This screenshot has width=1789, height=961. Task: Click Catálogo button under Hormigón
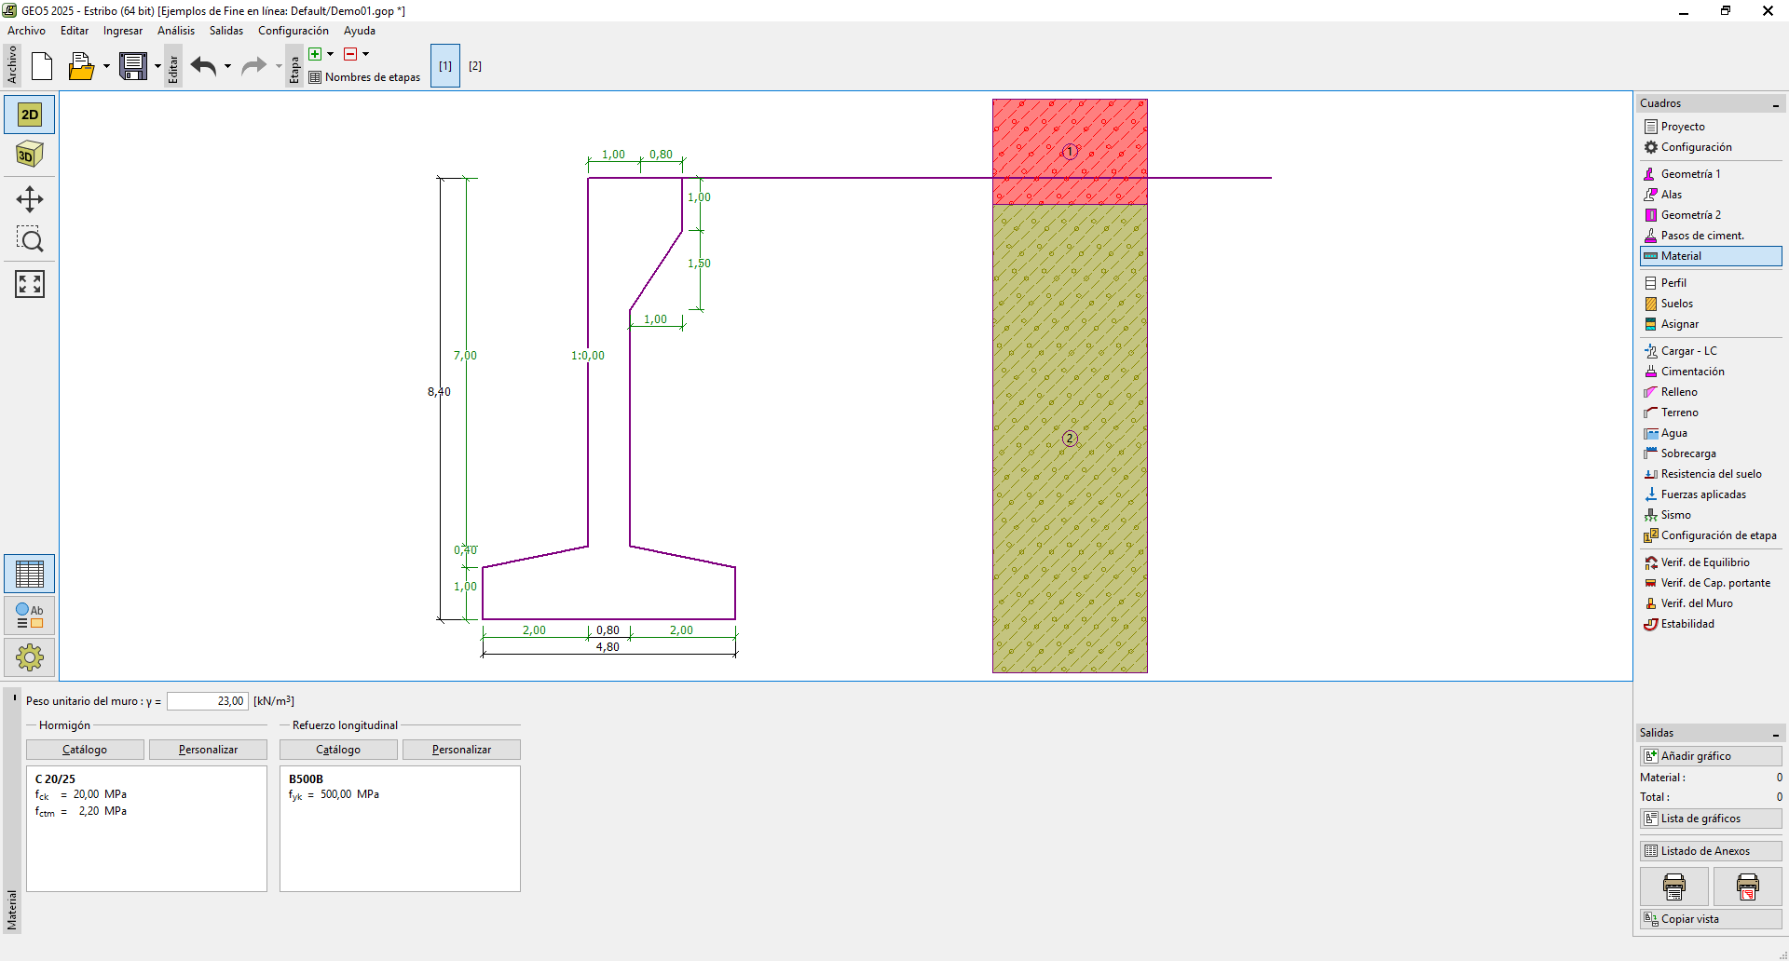[85, 750]
